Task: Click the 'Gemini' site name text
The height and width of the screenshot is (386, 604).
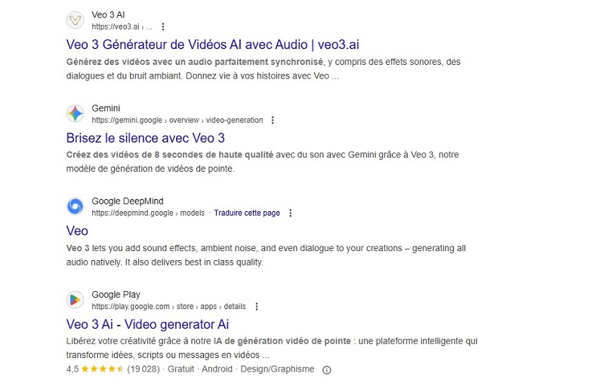Action: [106, 108]
